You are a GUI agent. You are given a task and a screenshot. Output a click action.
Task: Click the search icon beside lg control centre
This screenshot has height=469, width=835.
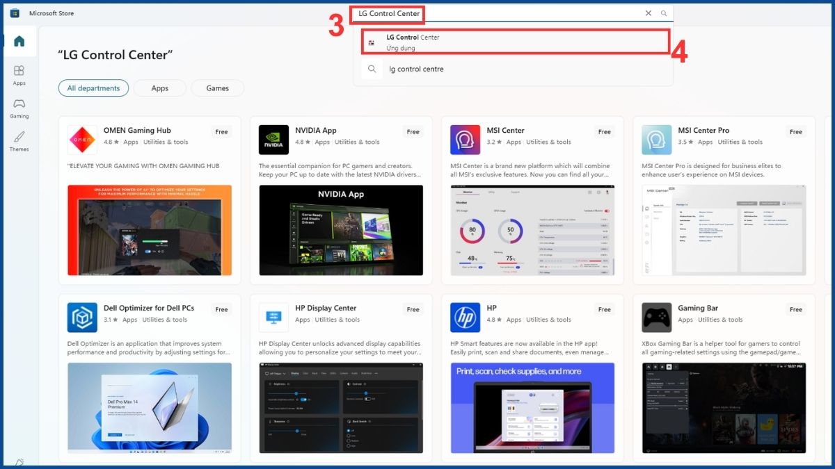click(372, 69)
